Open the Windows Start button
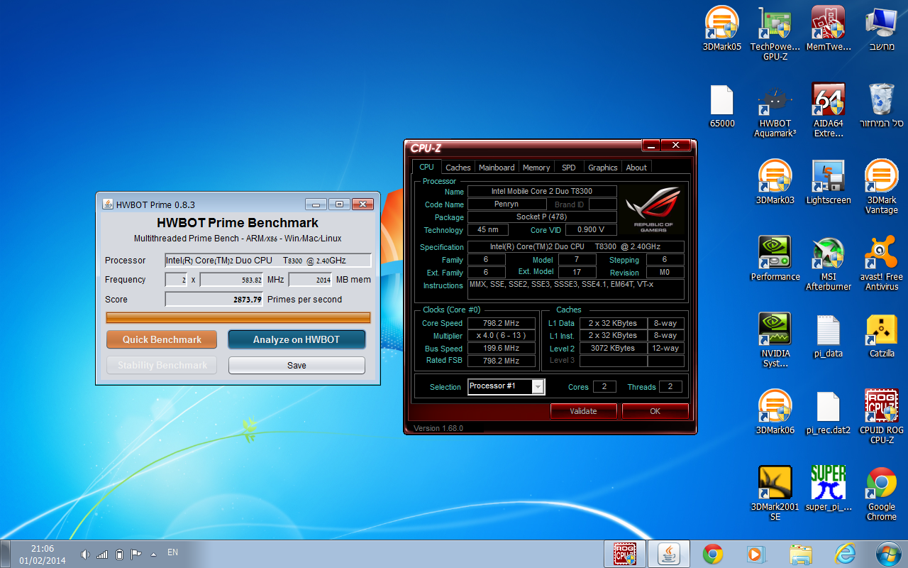 [888, 554]
